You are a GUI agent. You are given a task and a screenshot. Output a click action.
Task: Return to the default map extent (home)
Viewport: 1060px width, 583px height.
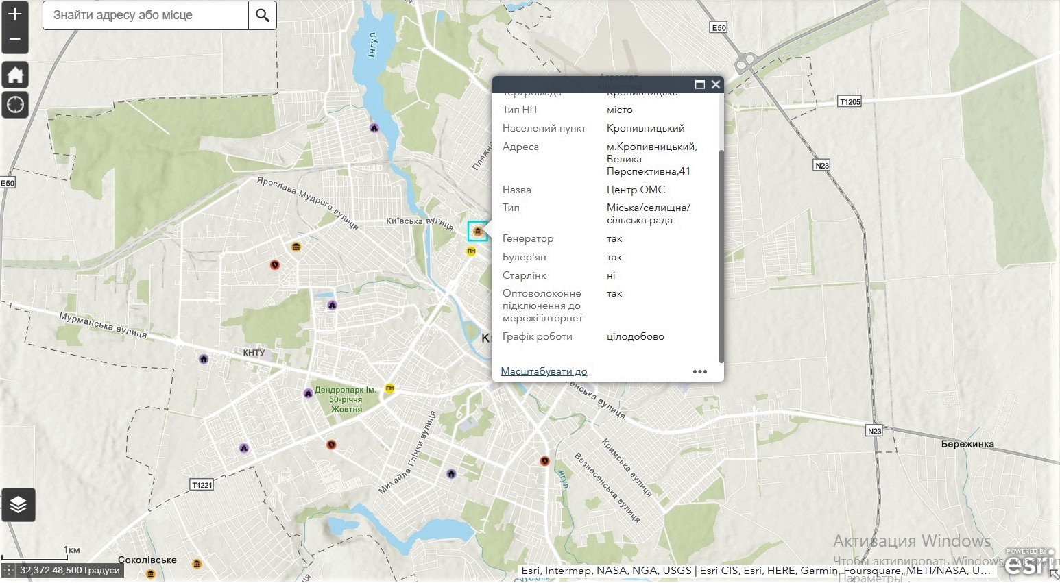15,75
